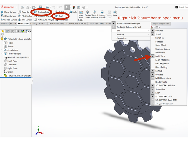The width and height of the screenshot is (188, 141).
Task: Open the PropertyManager tab icon
Action: [x=8, y=31]
